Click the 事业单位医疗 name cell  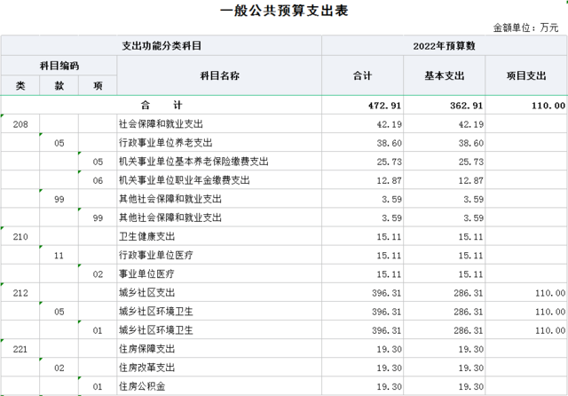(146, 274)
